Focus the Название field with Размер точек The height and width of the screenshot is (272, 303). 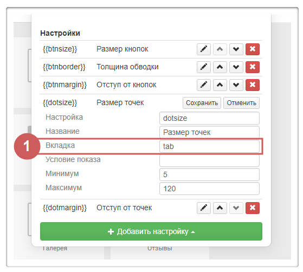coord(209,132)
